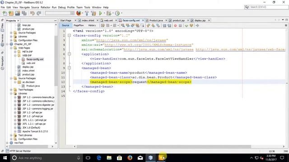Select Apache Tomcat 8.0.27.0 library
Image resolution: width=289 pixels, height=162 pixels.
click(x=35, y=131)
